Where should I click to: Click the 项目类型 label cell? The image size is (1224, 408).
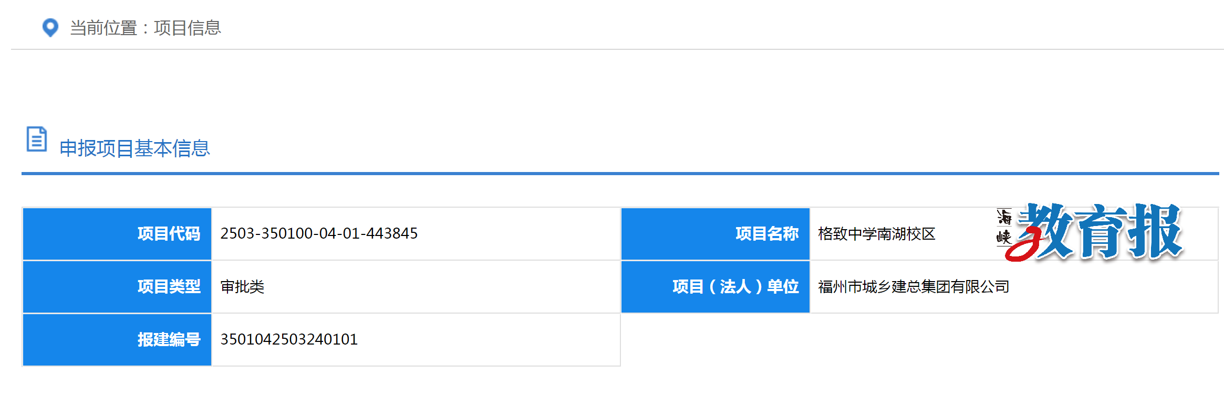(x=117, y=287)
